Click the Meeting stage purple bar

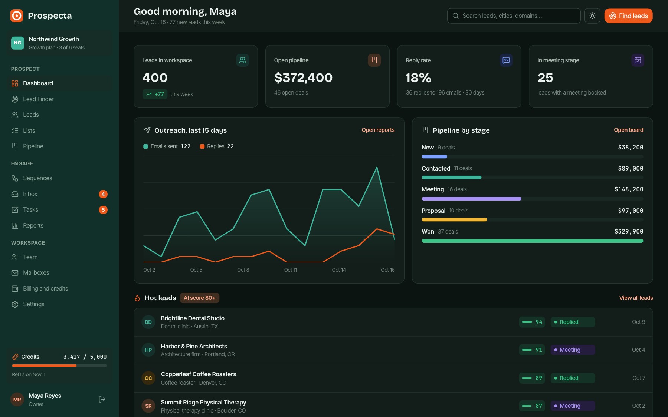point(471,199)
